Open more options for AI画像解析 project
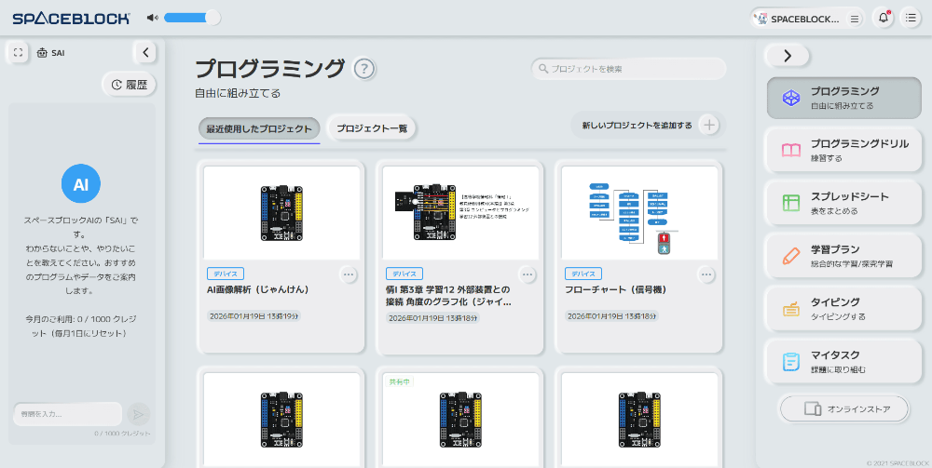The height and width of the screenshot is (468, 932). [x=349, y=274]
